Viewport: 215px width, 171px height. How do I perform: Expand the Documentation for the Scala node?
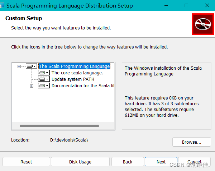click(x=32, y=86)
